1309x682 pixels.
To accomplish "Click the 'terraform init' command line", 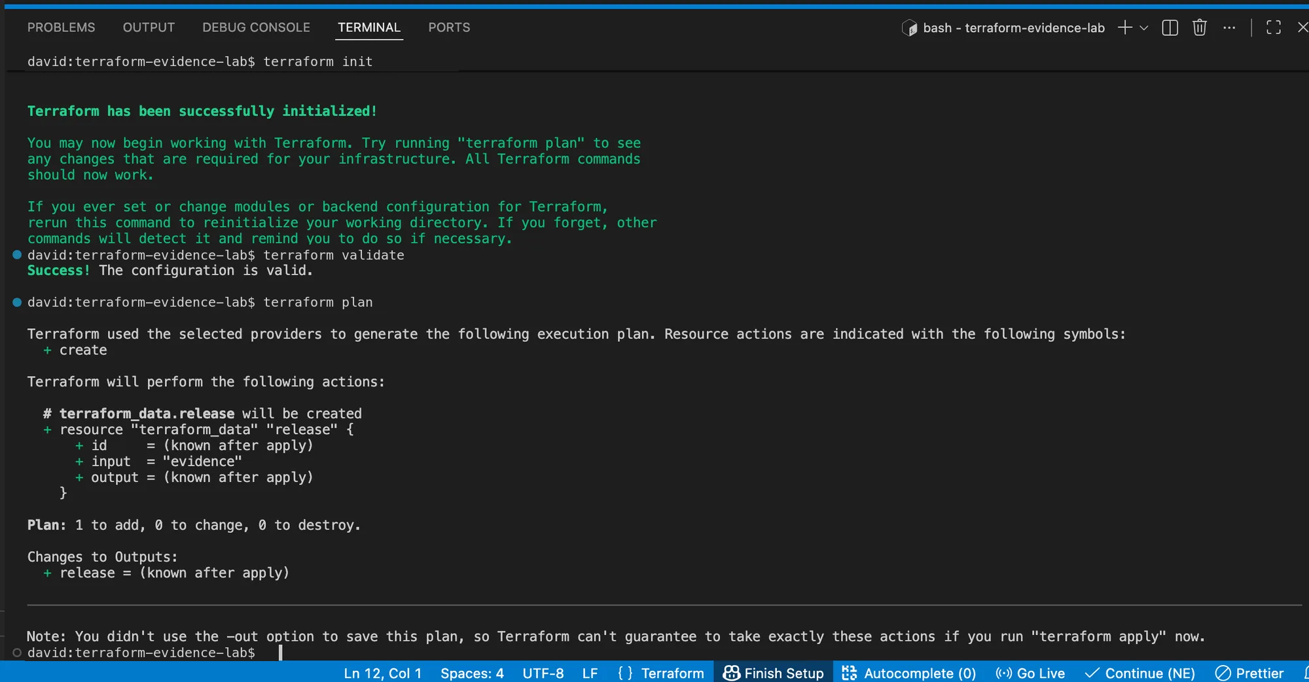I will click(x=200, y=61).
